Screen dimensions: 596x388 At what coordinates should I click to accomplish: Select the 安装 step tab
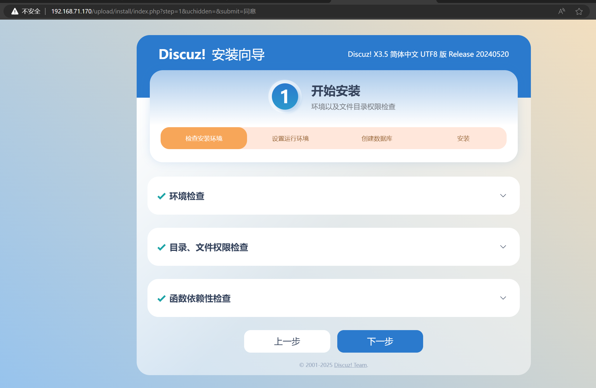[x=463, y=138]
